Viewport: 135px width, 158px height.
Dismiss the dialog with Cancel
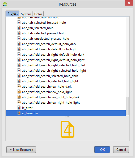121,150
